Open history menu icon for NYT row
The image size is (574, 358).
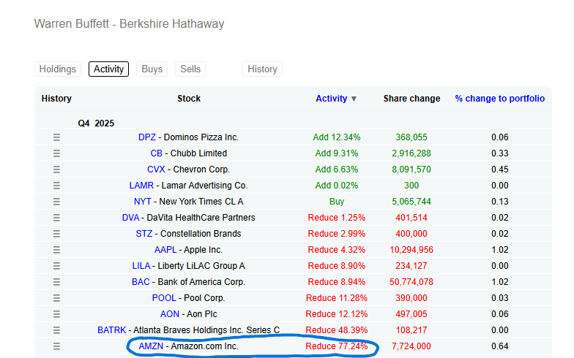(x=56, y=202)
